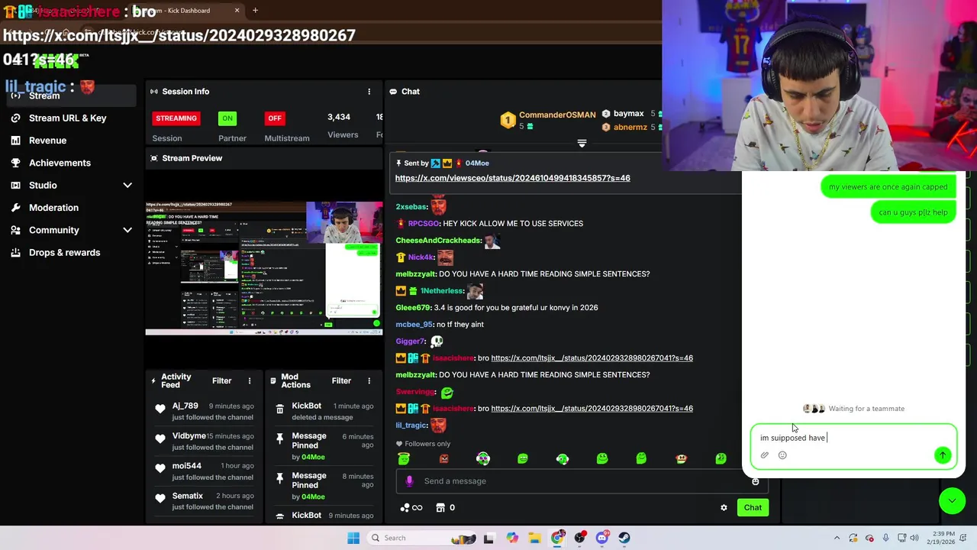
Task: Open Activity Feed three-dot menu
Action: coord(249,380)
